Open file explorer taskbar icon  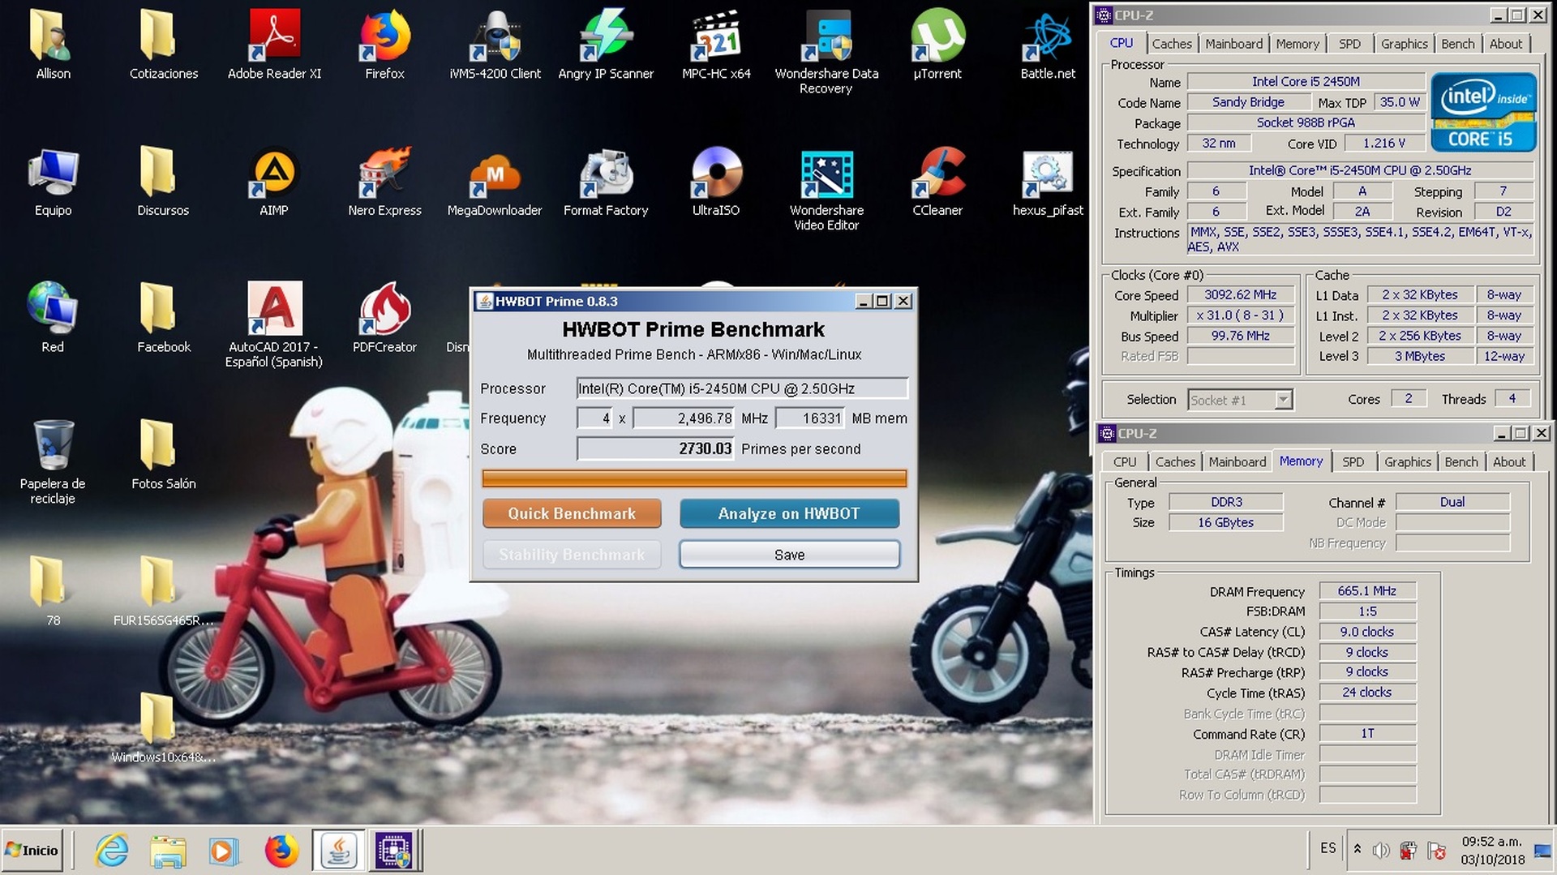(168, 851)
